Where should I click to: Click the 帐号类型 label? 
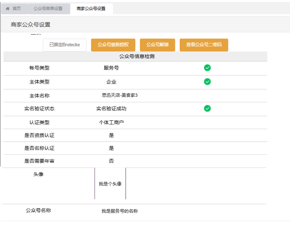(39, 68)
